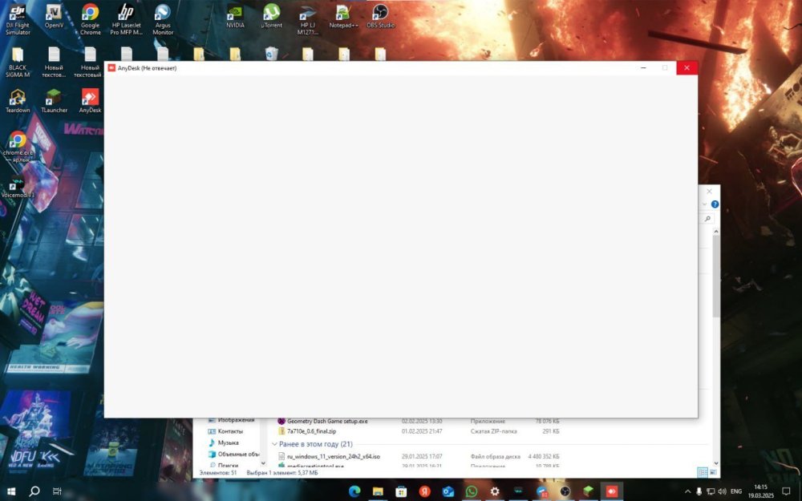Screen dimensions: 802x501
Task: Select the Google Chrome desktop shortcut
Action: tap(90, 19)
